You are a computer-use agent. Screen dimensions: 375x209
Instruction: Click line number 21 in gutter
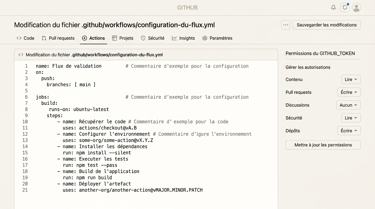(25, 190)
